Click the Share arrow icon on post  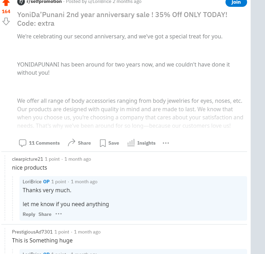point(72,143)
